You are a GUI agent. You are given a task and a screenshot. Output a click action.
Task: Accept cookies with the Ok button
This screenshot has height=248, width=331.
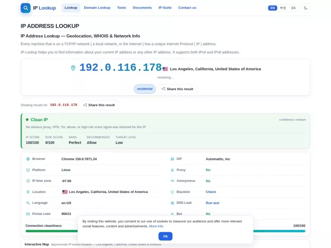165,236
